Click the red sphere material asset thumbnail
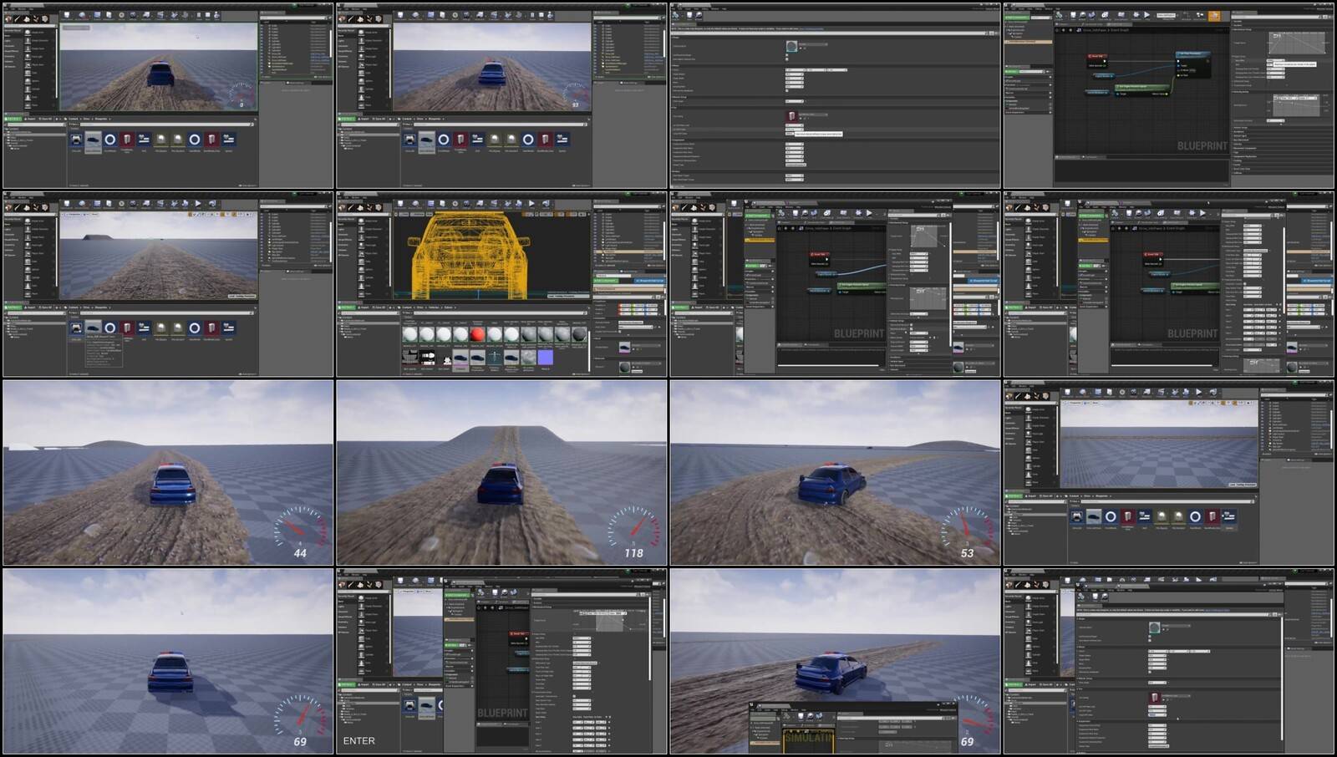The image size is (1337, 757). point(477,335)
